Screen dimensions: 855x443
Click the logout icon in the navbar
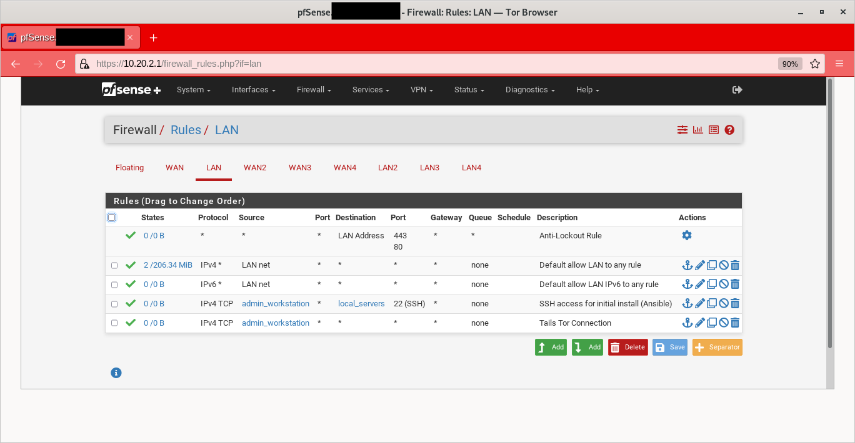point(737,89)
